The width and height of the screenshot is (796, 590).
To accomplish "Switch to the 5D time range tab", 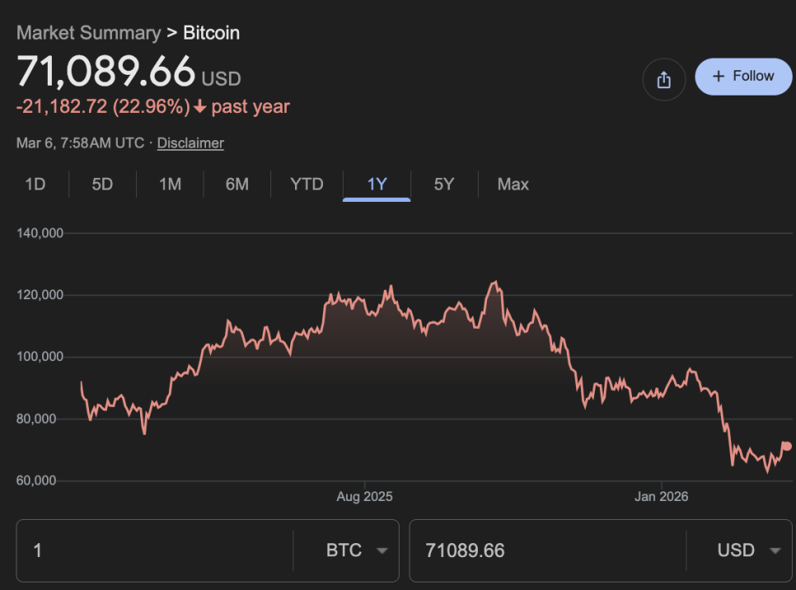I will 102,184.
